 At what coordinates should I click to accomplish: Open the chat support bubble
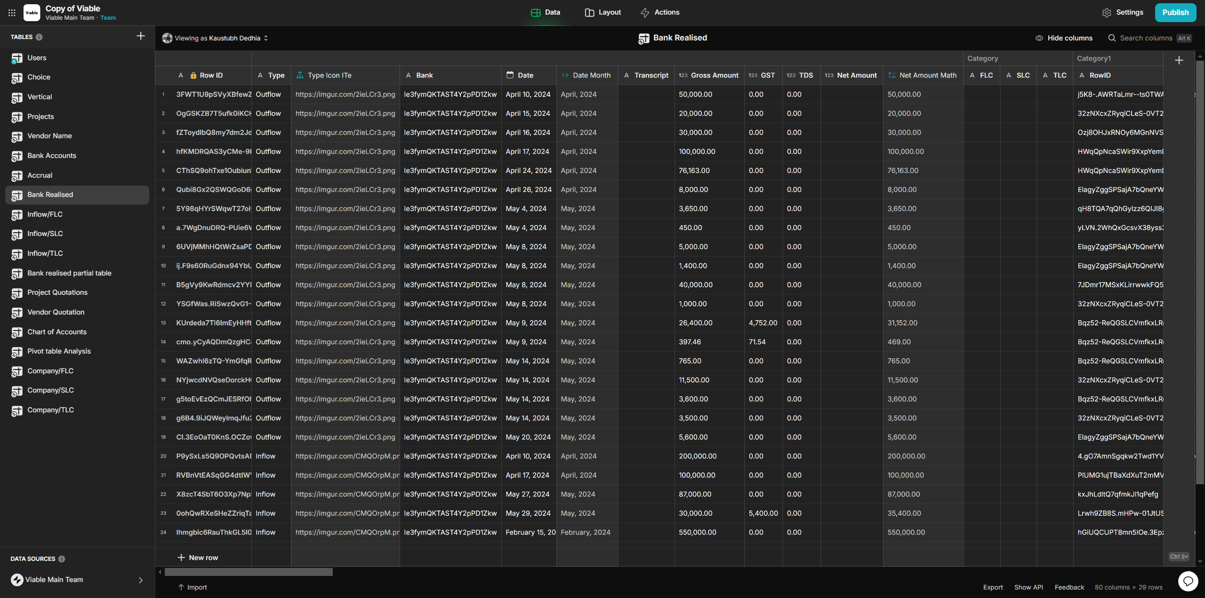[x=1188, y=582]
